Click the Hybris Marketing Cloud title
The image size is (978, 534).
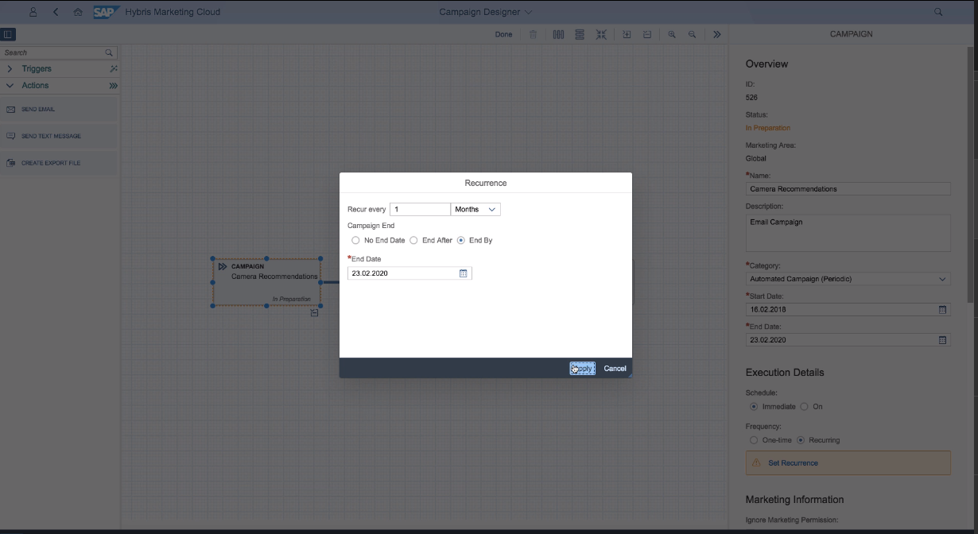(173, 12)
